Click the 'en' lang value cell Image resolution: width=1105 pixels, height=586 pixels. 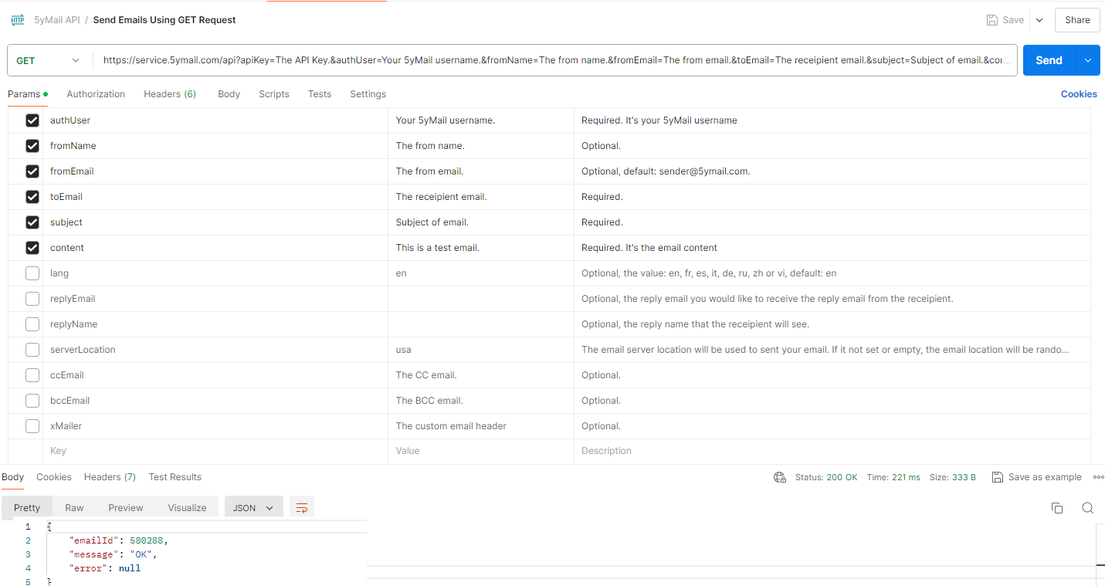(x=481, y=273)
